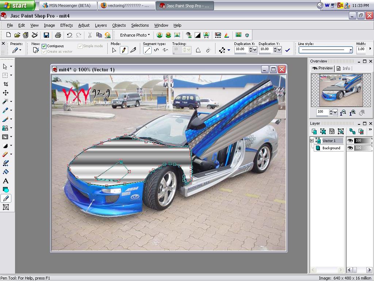Click the Windows start button
The height and width of the screenshot is (281, 374).
(x=17, y=5)
